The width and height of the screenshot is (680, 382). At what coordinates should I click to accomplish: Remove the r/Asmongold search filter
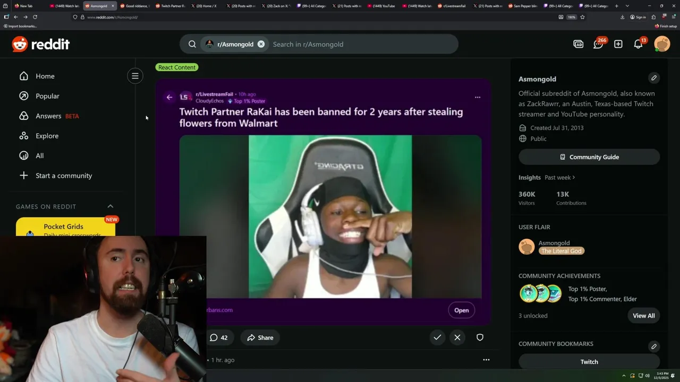click(x=261, y=44)
